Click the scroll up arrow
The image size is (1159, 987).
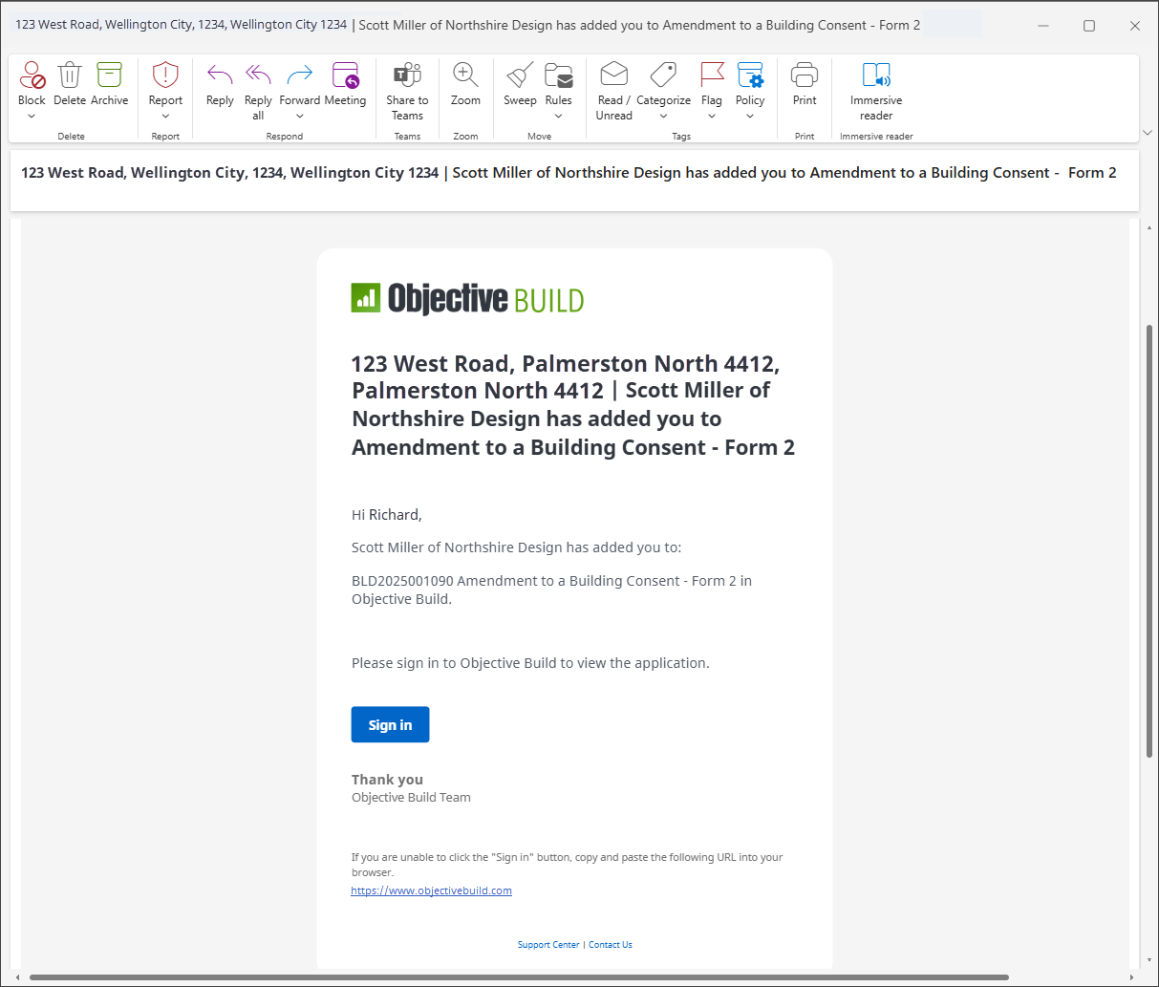pos(1149,227)
